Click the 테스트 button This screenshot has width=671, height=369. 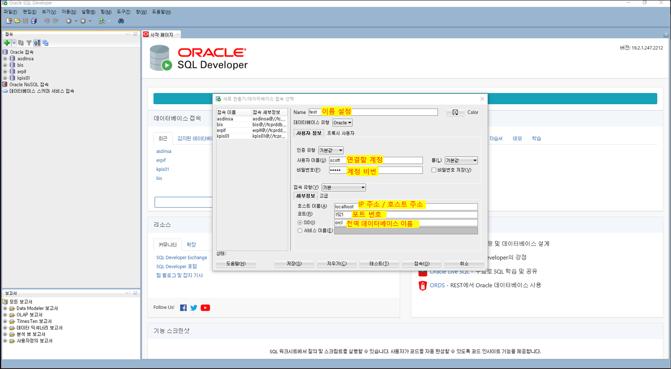379,264
